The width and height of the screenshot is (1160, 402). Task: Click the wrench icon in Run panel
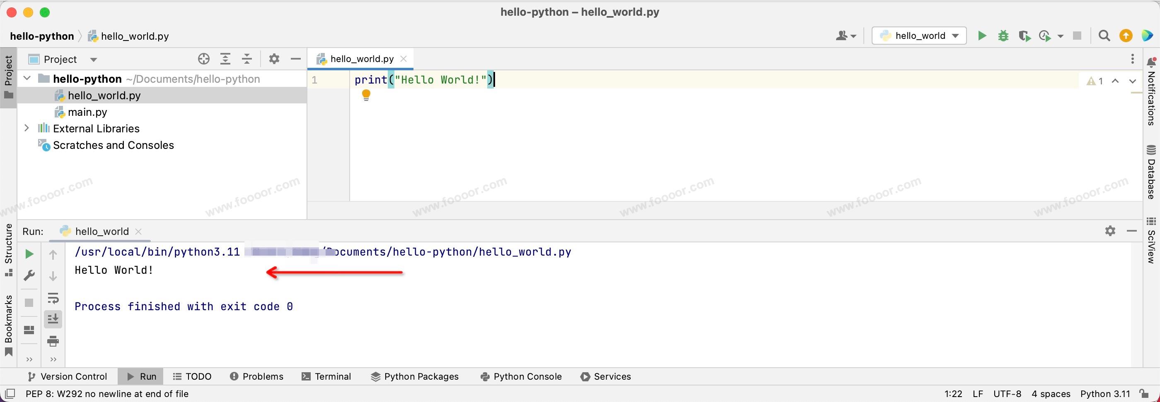coord(29,275)
